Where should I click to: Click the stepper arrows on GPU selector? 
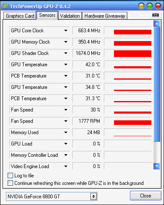[x=93, y=197]
